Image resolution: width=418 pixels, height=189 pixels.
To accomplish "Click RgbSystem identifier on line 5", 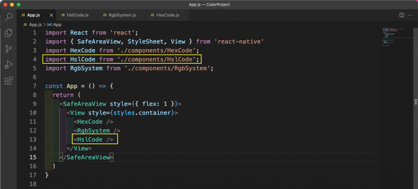I will click(87, 68).
